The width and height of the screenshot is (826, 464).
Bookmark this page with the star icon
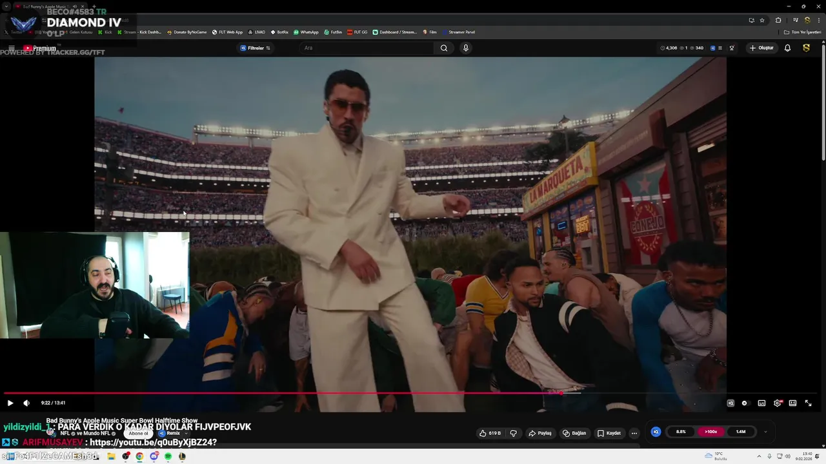[762, 20]
